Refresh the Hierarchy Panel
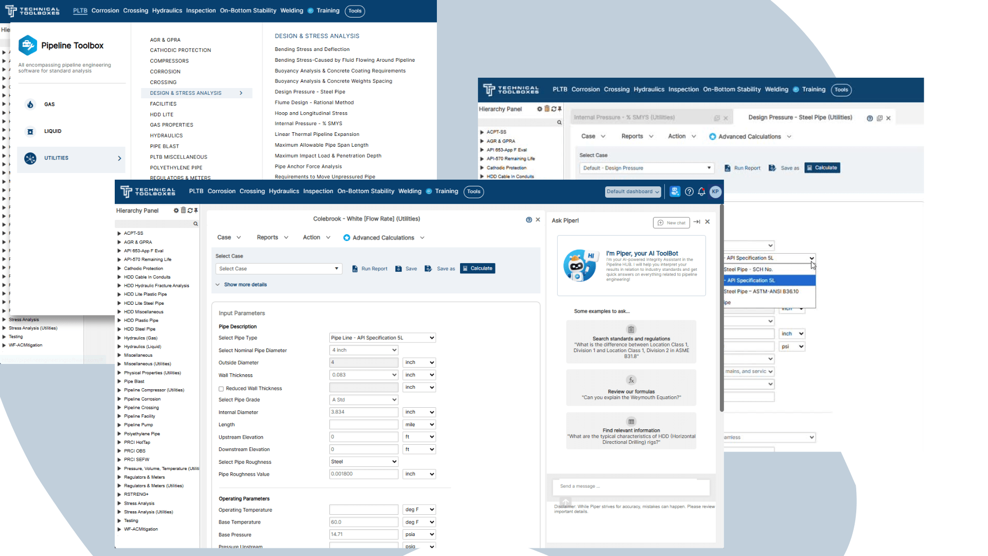 point(190,210)
